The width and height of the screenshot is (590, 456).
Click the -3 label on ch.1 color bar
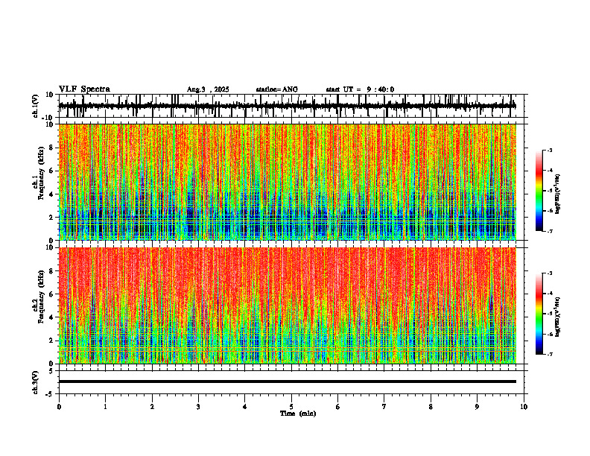[550, 151]
